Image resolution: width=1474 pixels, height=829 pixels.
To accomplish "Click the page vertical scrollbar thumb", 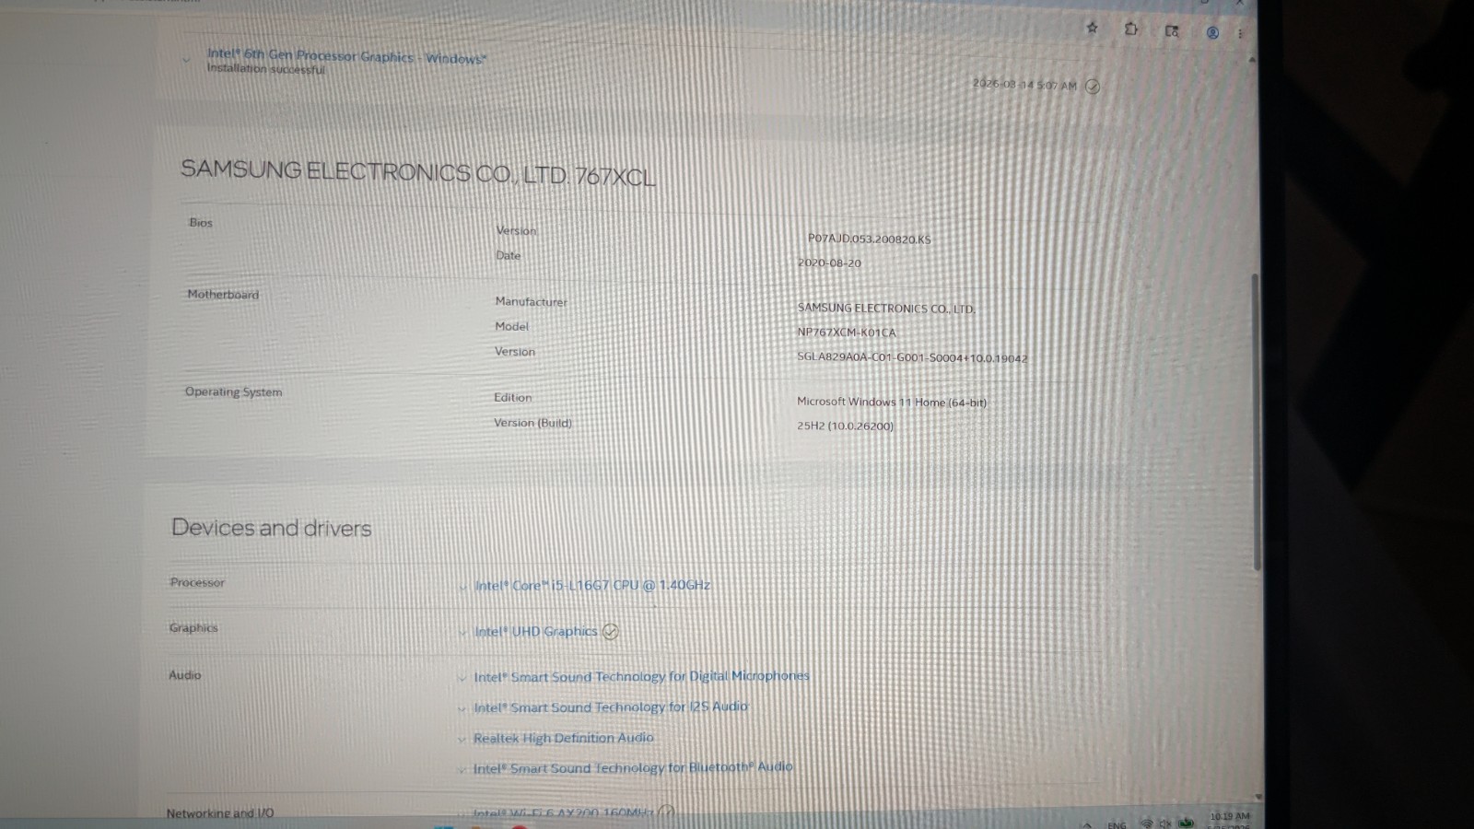I will click(1256, 422).
